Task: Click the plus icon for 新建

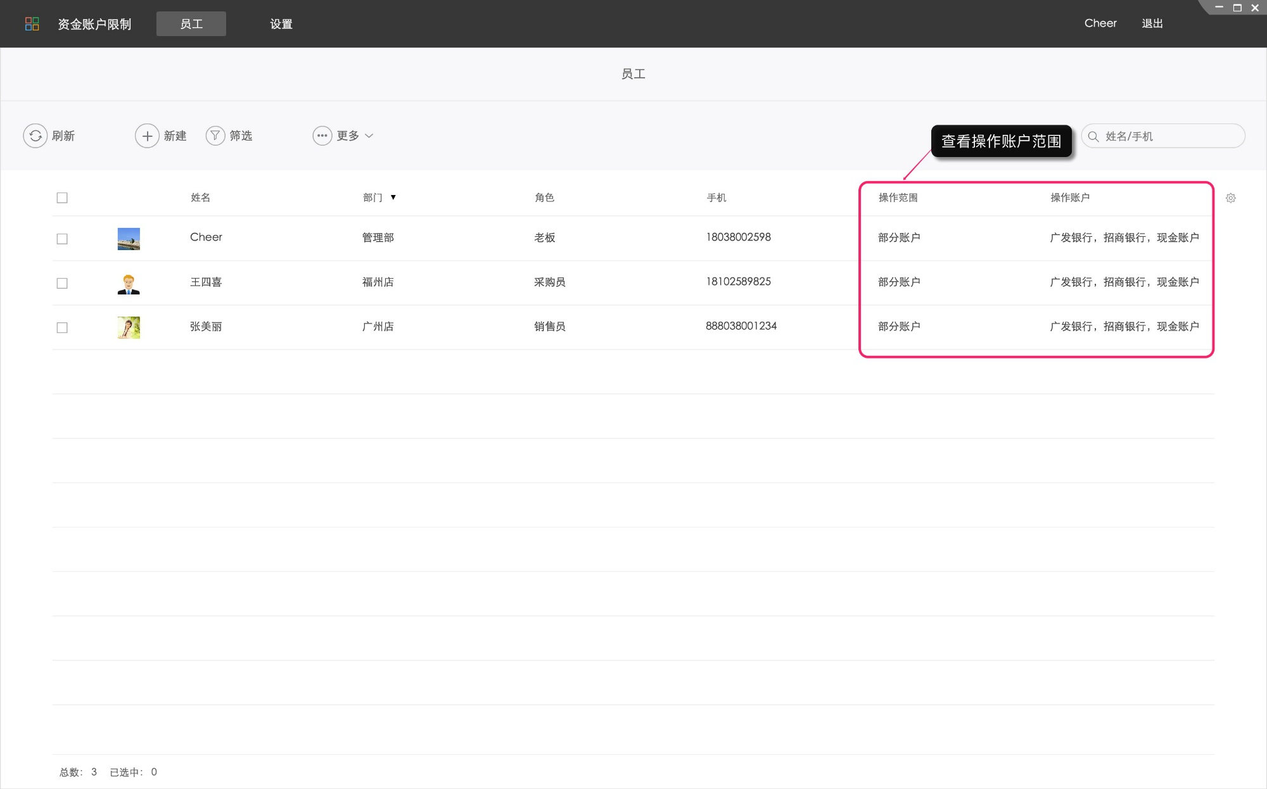Action: coord(147,136)
